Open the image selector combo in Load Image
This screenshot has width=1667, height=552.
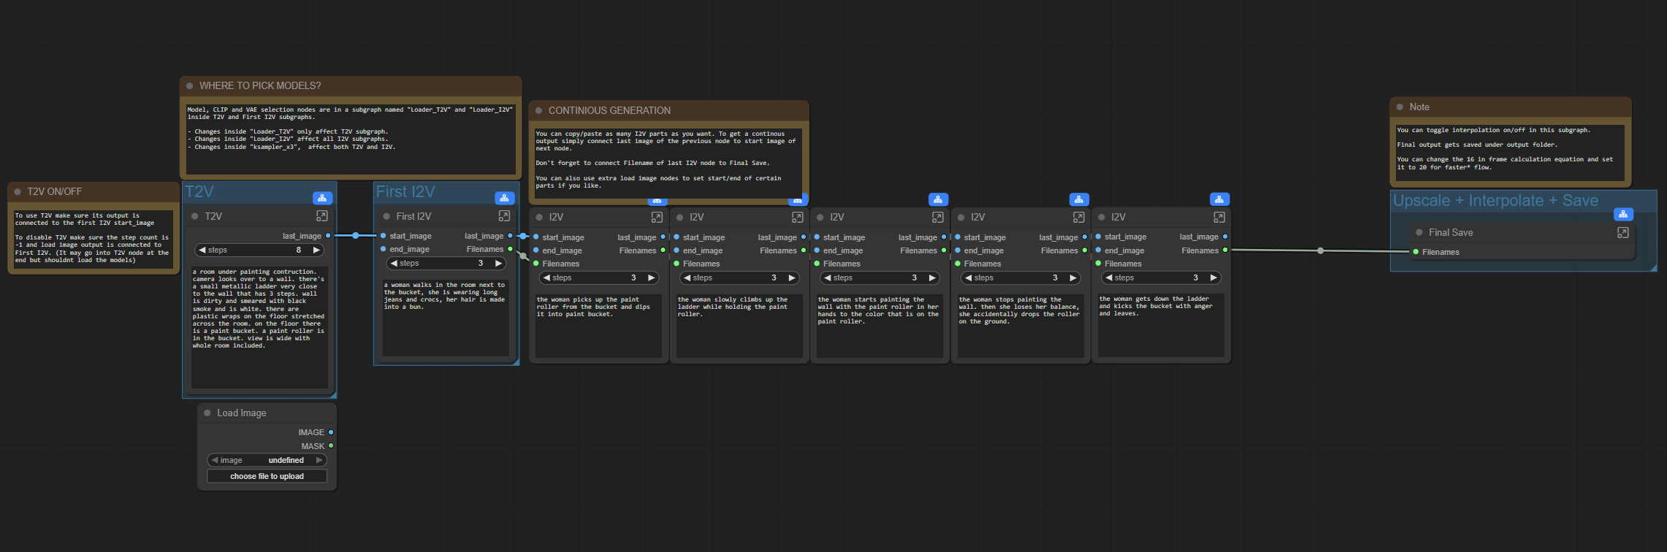click(267, 460)
